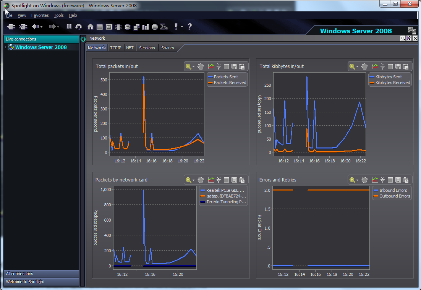
Task: Select Windows Server 2008 connection in tree
Action: click(41, 47)
